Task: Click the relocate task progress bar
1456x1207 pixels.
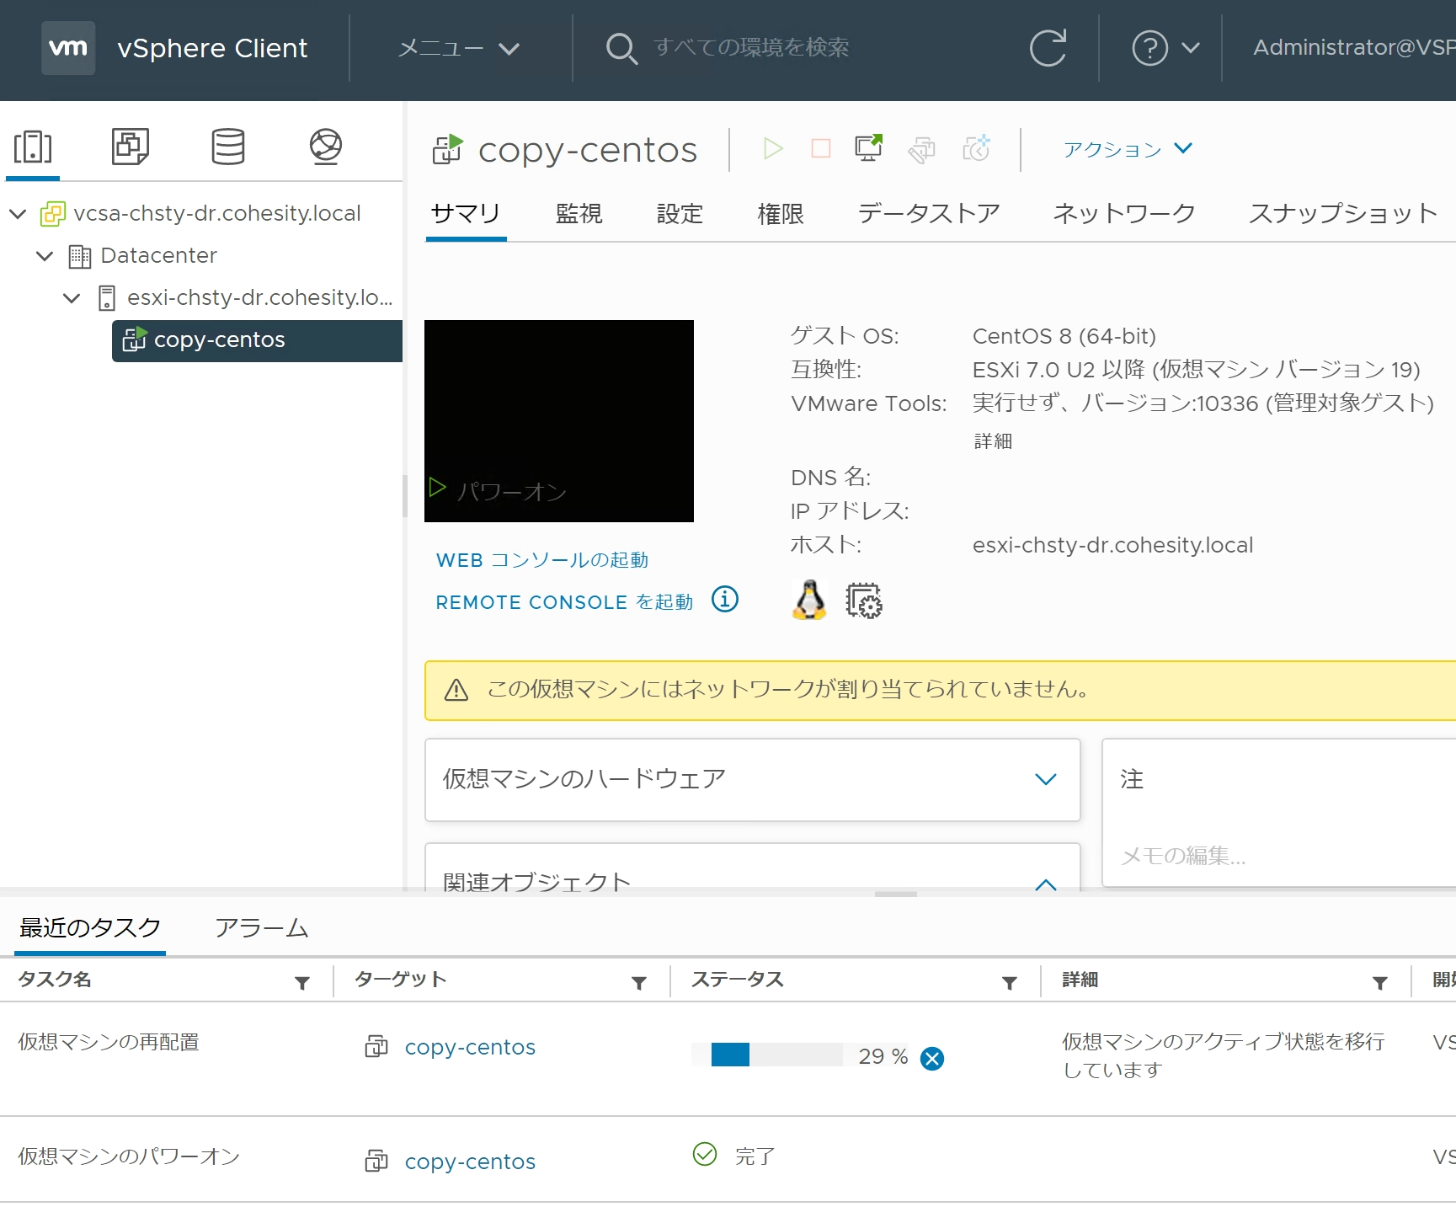Action: pos(767,1055)
